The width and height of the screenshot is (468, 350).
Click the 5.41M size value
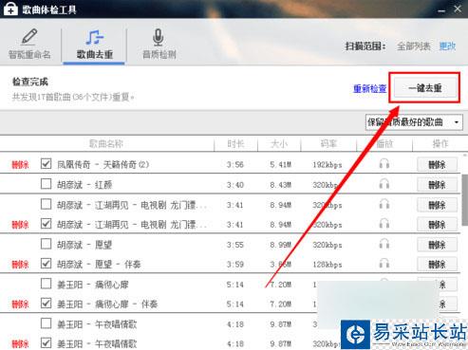tap(280, 164)
